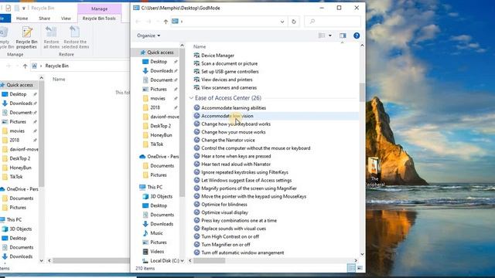Click the refresh button in GodMode address bar

tap(294, 22)
